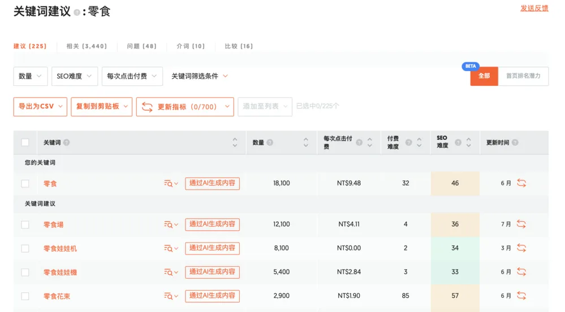Open keyword link 零食

(50, 184)
